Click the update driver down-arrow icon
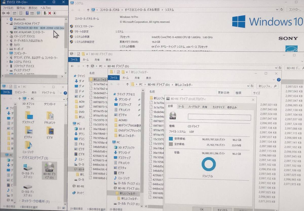The height and width of the screenshot is (211, 304). click(x=54, y=13)
